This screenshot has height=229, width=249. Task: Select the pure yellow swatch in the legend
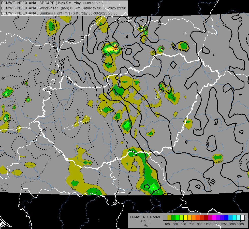185,218
